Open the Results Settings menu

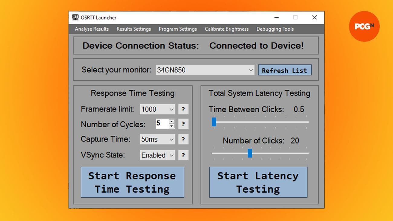pos(134,29)
